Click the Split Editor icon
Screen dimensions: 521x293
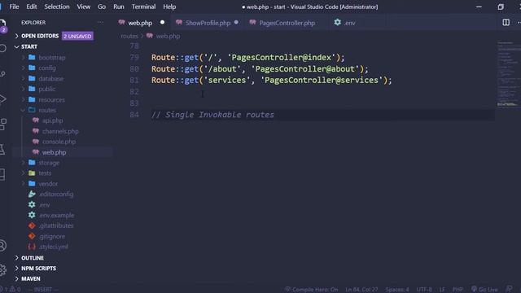[506, 22]
